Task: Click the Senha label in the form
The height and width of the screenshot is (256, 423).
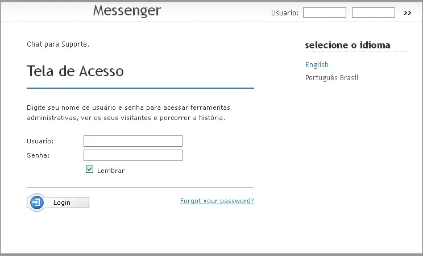Action: (38, 155)
